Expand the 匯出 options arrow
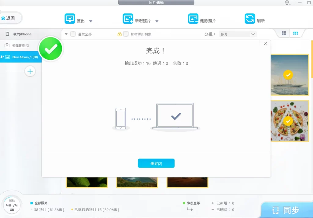Screen dimensions: 313x218 91,21
